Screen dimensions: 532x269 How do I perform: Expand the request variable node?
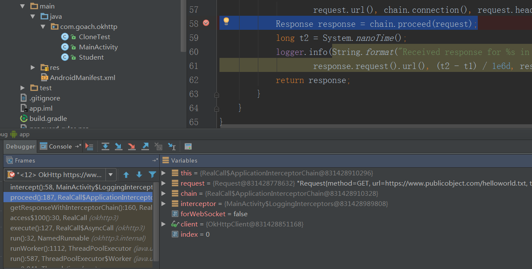click(164, 183)
